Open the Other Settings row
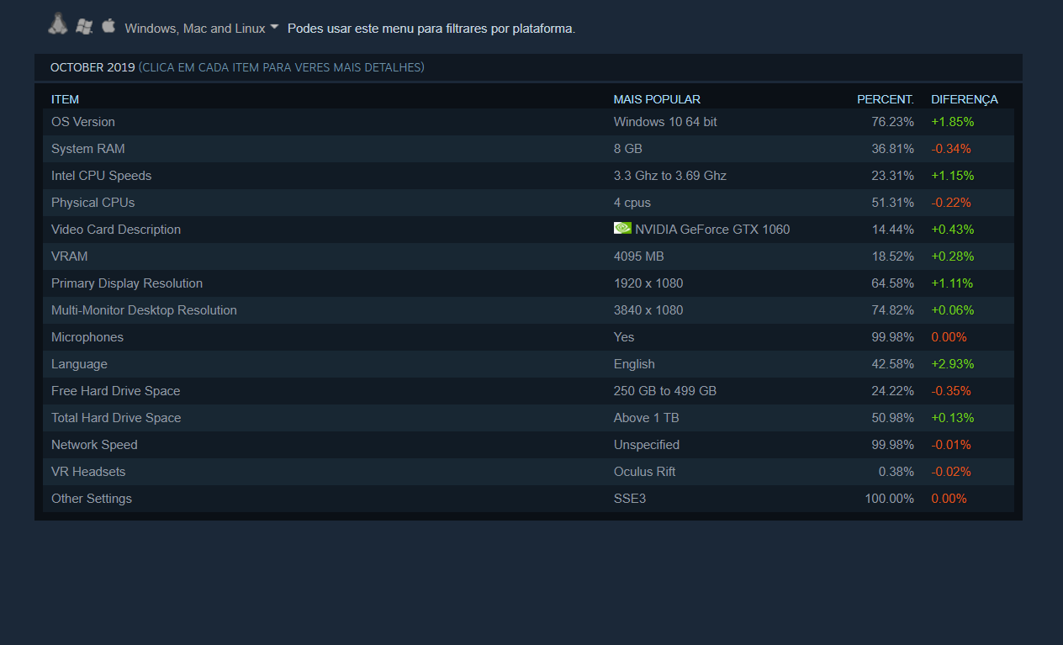Viewport: 1063px width, 645px height. (x=528, y=499)
